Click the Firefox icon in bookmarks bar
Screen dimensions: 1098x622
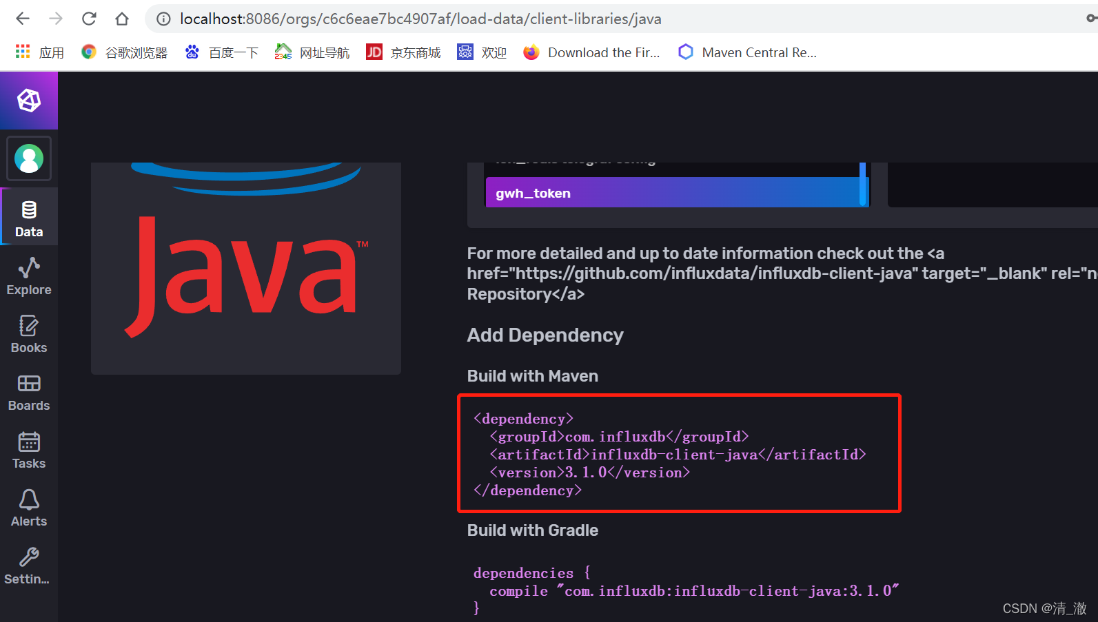click(x=531, y=52)
